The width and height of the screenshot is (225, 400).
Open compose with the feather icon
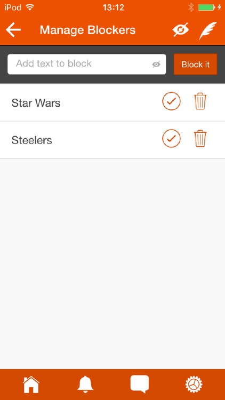pyautogui.click(x=207, y=30)
